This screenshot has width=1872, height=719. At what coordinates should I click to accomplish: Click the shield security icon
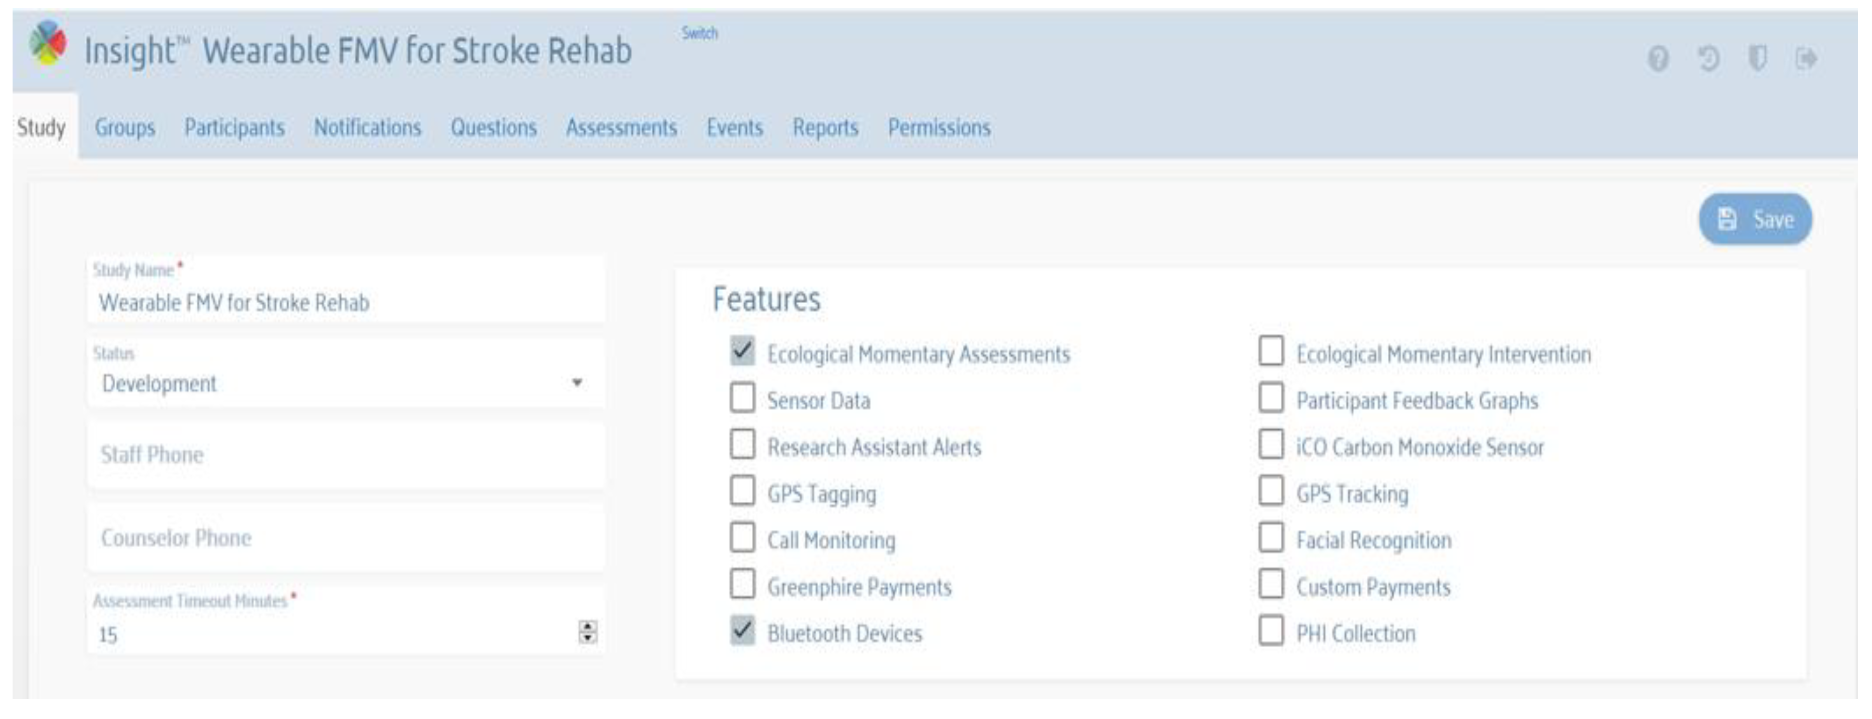point(1757,58)
